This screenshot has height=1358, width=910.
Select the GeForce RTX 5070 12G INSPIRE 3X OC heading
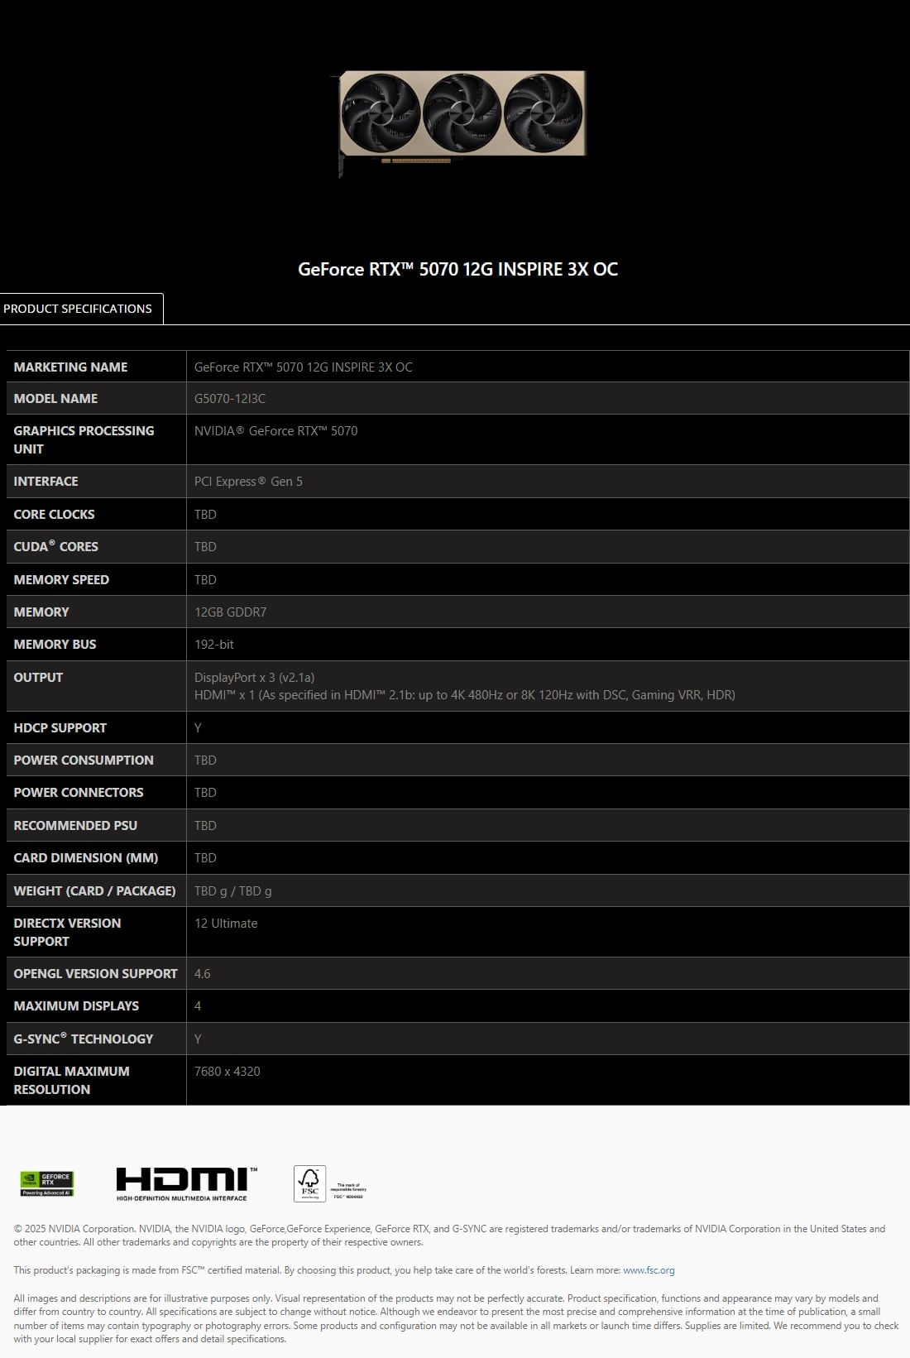457,269
